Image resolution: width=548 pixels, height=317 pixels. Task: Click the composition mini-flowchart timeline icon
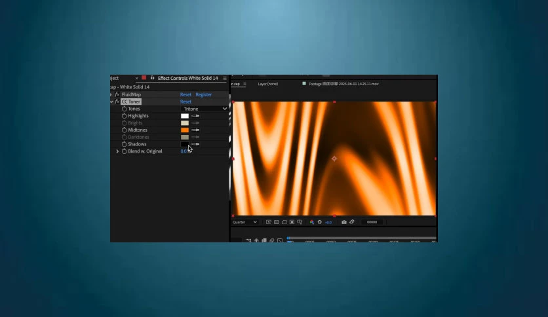[248, 240]
